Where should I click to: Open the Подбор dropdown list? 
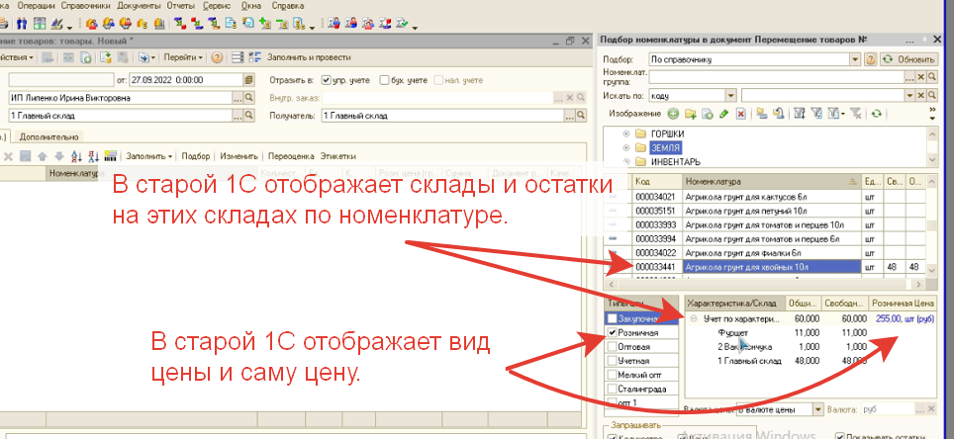[x=855, y=59]
